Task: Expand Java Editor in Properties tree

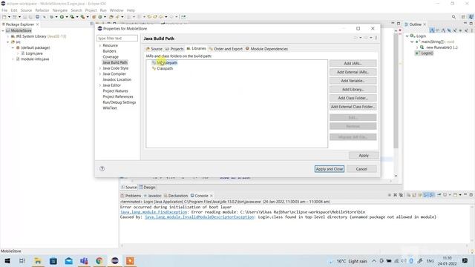Action: (x=100, y=85)
